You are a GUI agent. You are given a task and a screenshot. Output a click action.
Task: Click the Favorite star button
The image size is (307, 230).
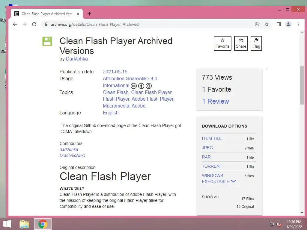pos(222,43)
